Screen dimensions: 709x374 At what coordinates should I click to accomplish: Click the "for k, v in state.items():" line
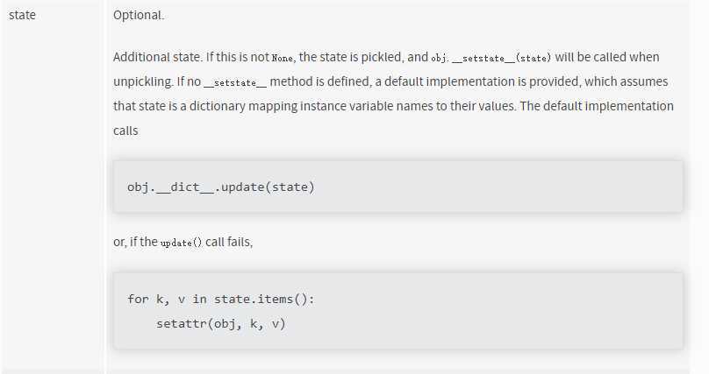pyautogui.click(x=220, y=299)
